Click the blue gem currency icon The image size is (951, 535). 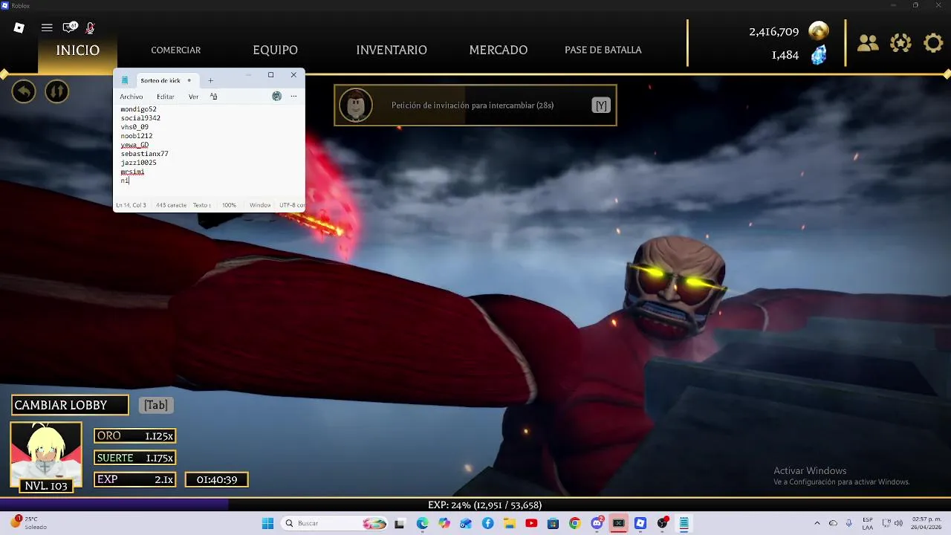(819, 55)
